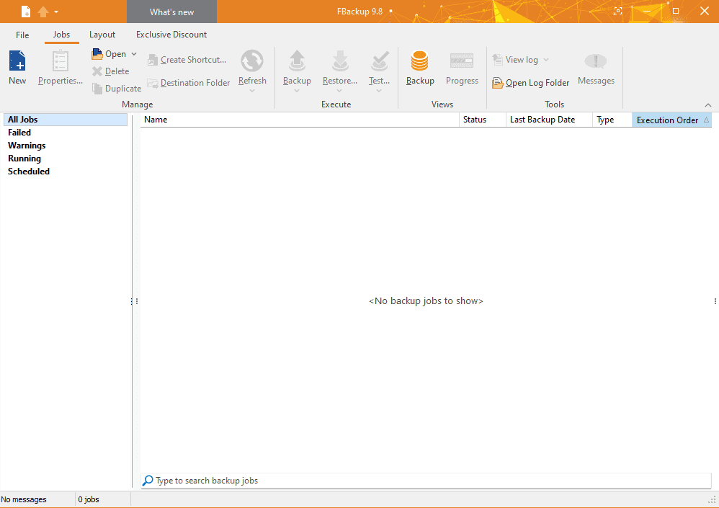Screen dimensions: 719x508
Task: Expand the Refresh dropdown chevron
Action: (252, 91)
